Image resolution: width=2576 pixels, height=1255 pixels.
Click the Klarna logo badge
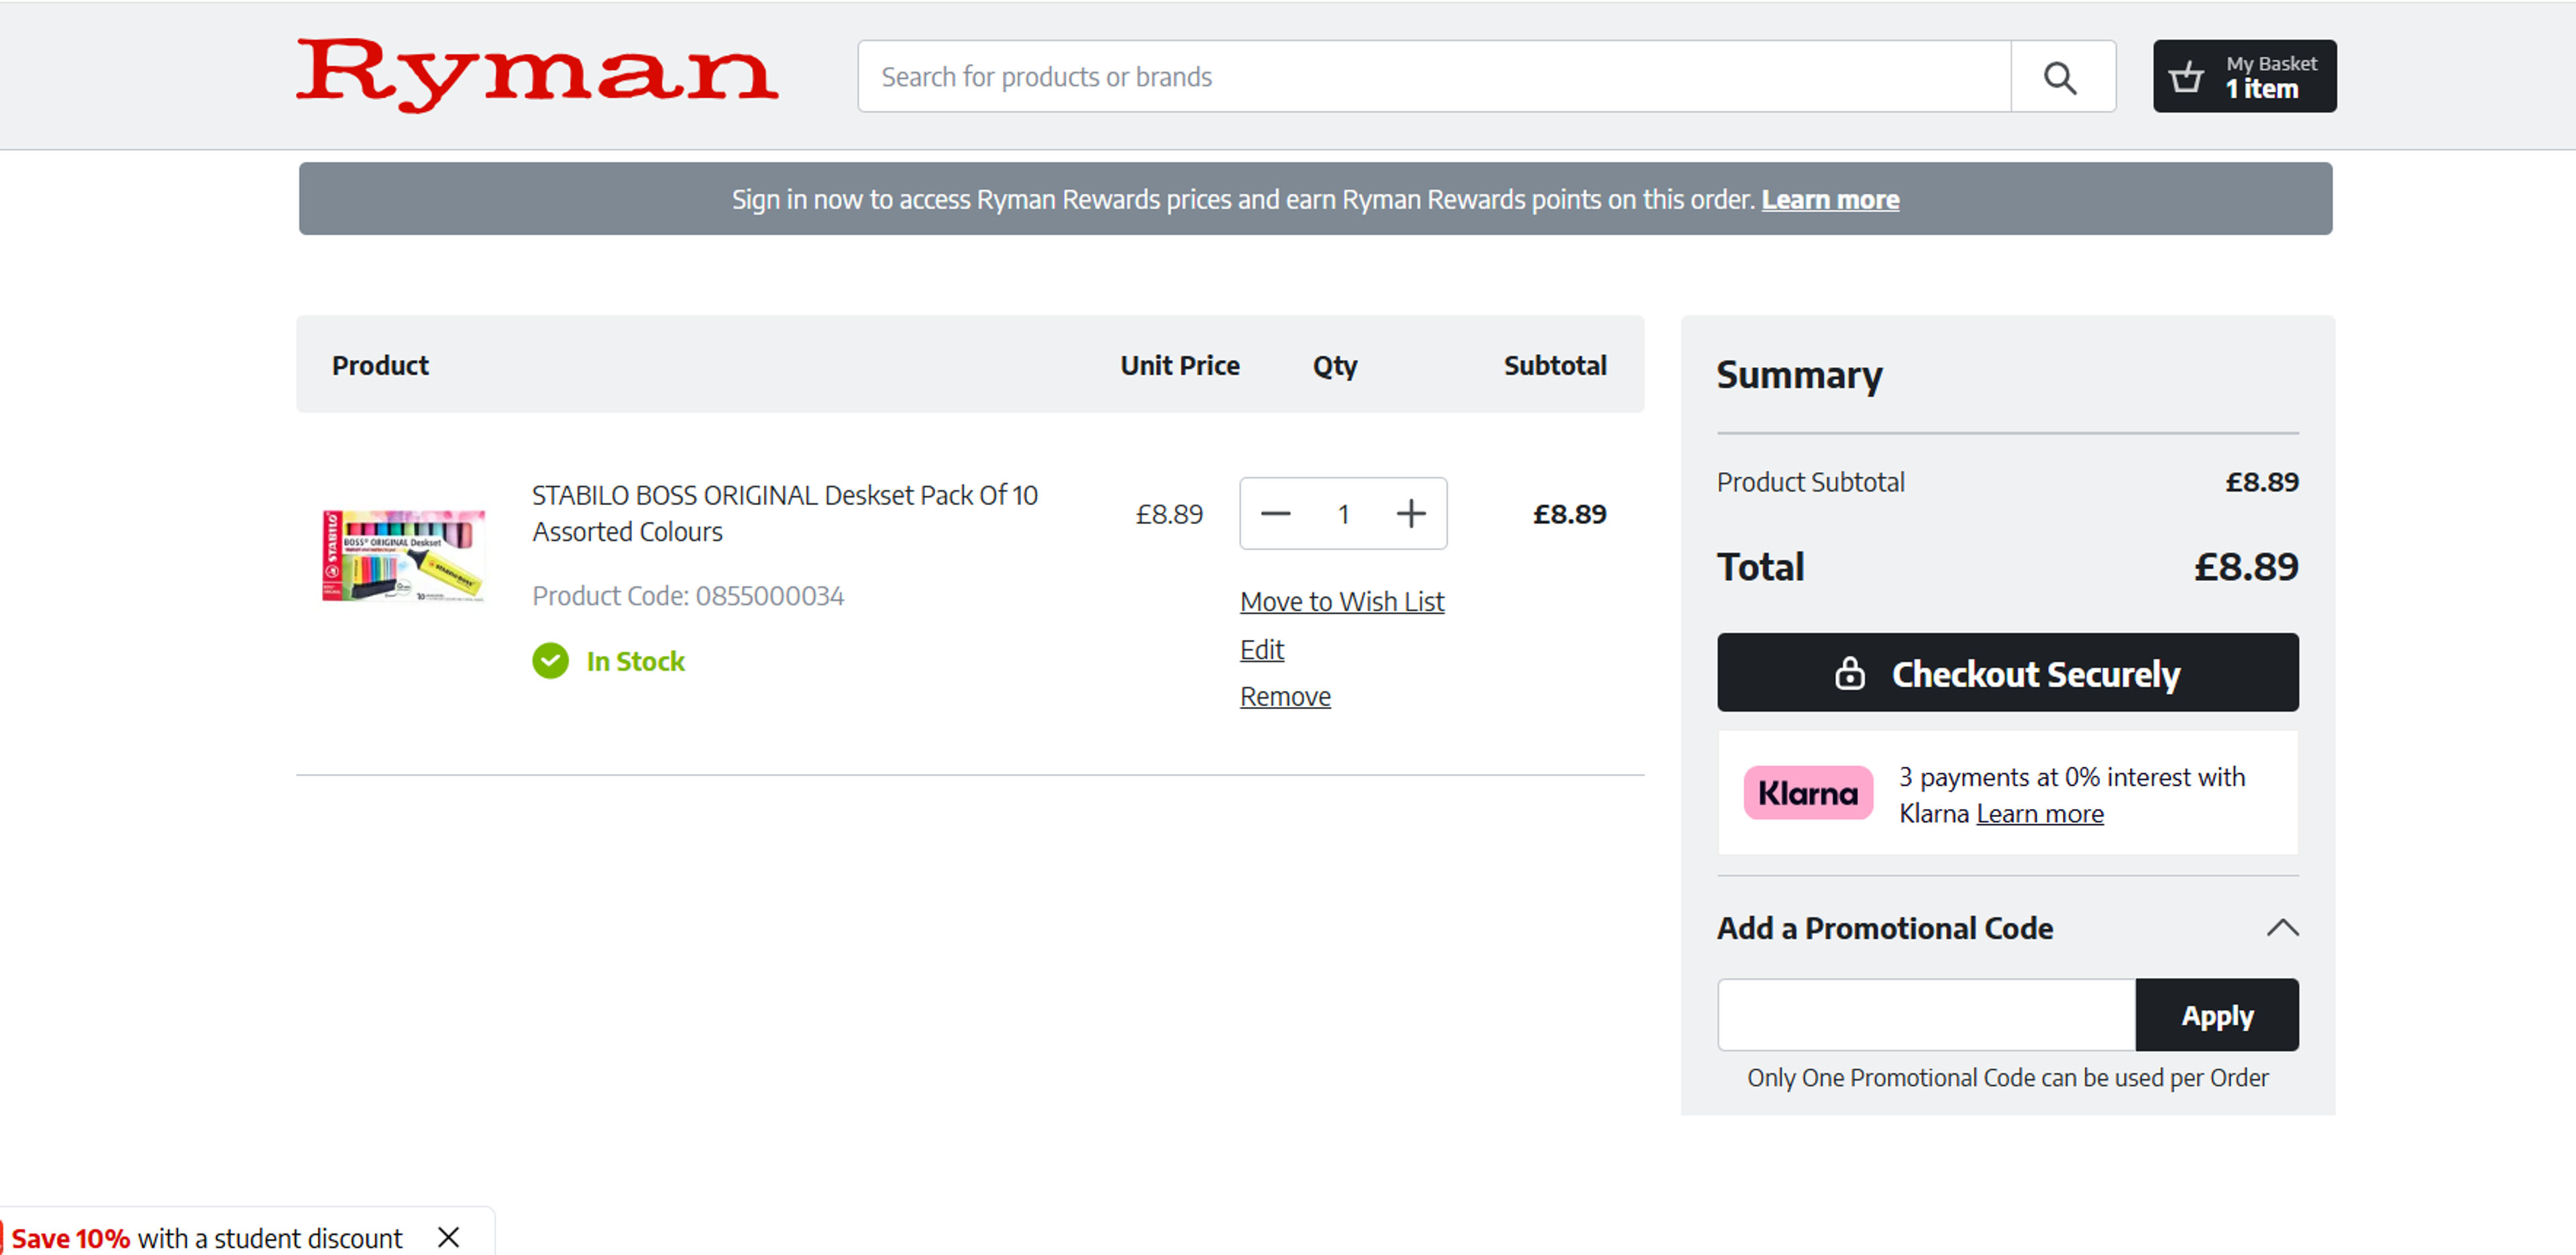[x=1807, y=793]
